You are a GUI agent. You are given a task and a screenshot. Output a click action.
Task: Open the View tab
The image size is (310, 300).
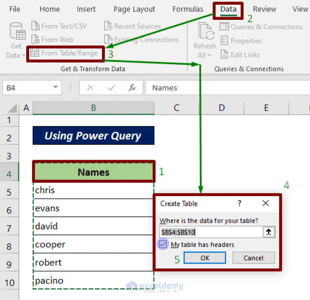(300, 9)
